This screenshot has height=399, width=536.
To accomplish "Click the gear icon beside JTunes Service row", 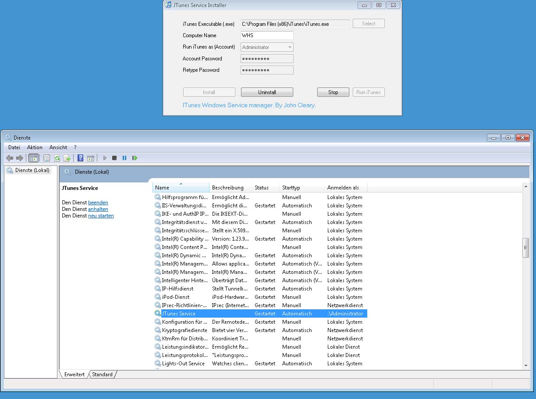I will point(158,313).
